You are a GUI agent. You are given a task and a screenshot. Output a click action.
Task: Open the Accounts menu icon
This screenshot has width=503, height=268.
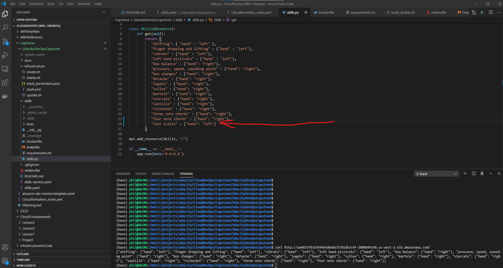click(5, 247)
